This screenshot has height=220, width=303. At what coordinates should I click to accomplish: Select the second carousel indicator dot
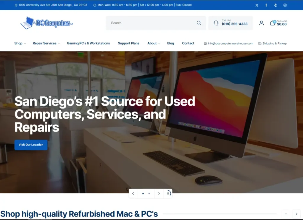click(x=149, y=193)
